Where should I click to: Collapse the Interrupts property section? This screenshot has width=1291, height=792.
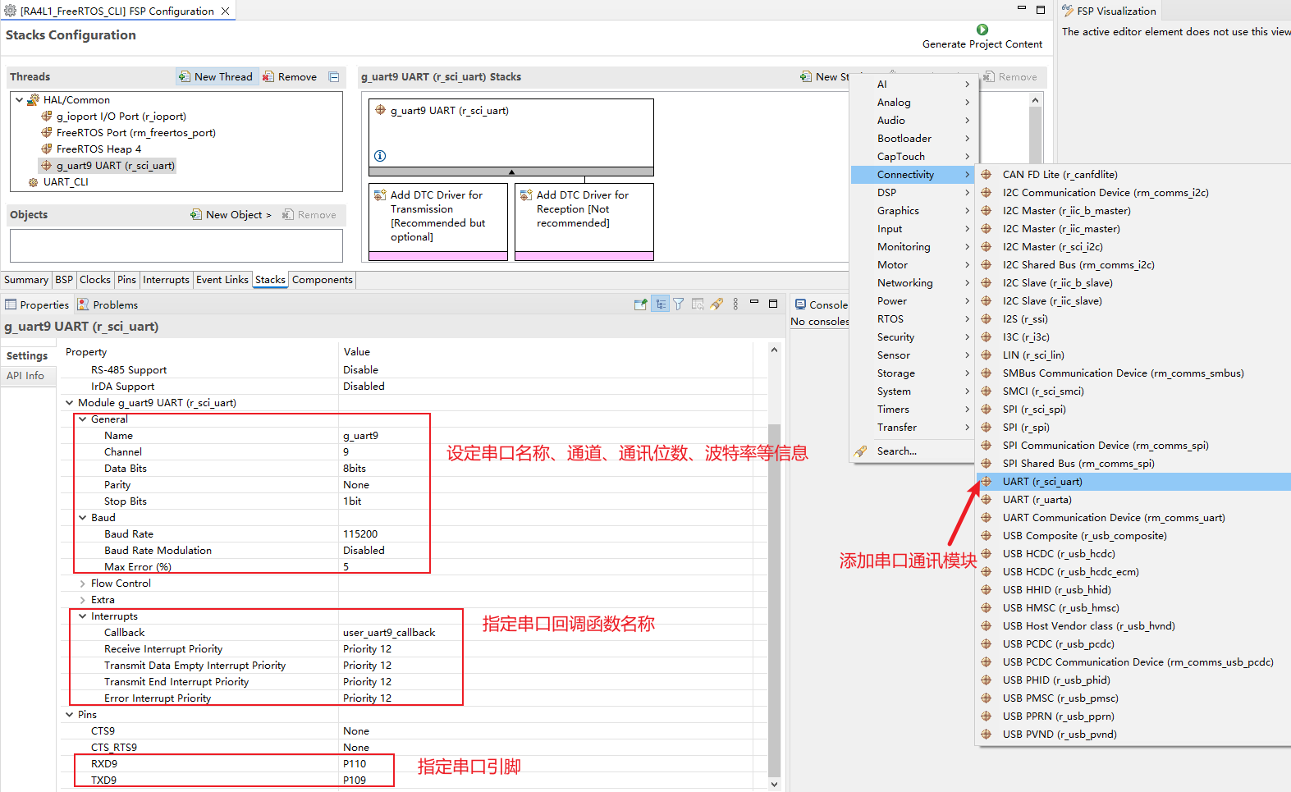82,616
